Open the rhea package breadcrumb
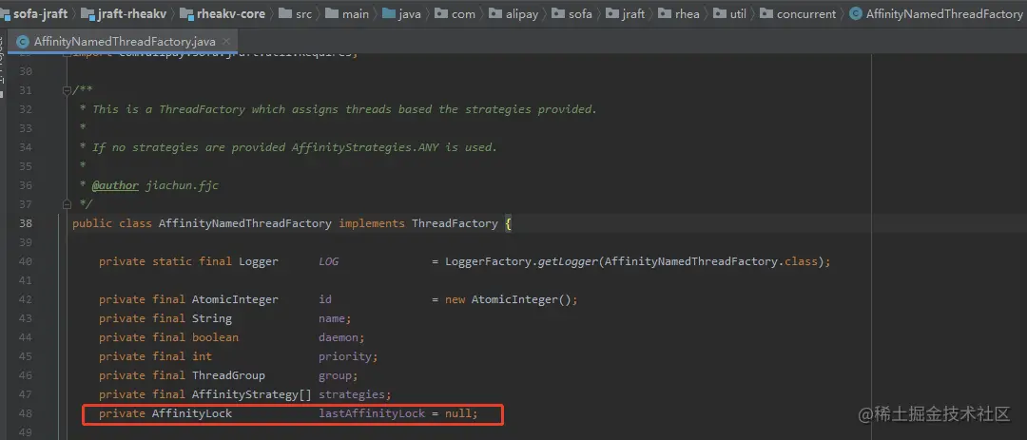Image resolution: width=1027 pixels, height=440 pixels. (x=688, y=13)
